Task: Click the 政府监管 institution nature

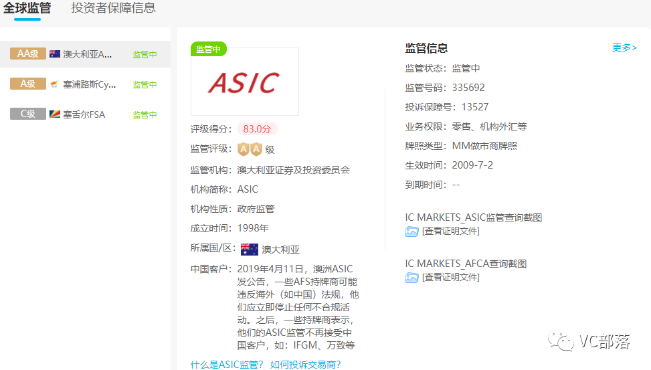Action: [256, 209]
